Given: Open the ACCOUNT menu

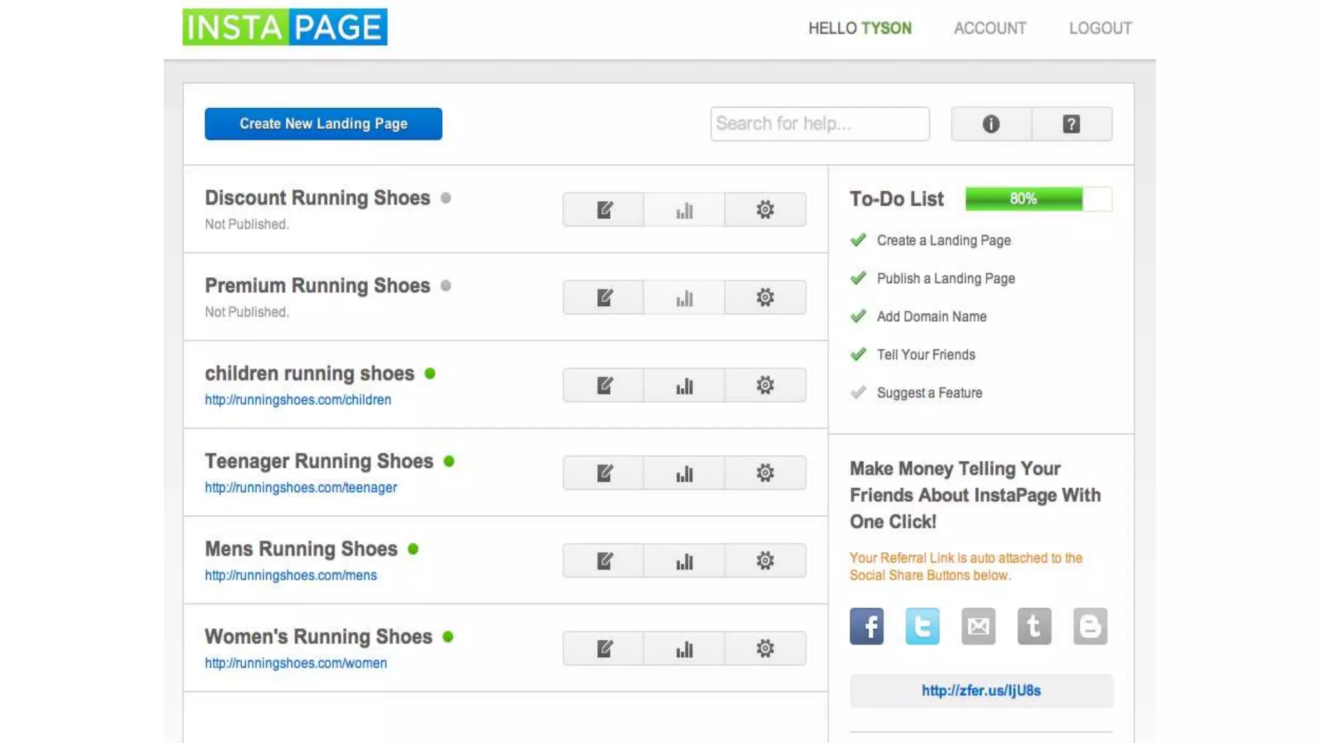Looking at the screenshot, I should click(989, 28).
